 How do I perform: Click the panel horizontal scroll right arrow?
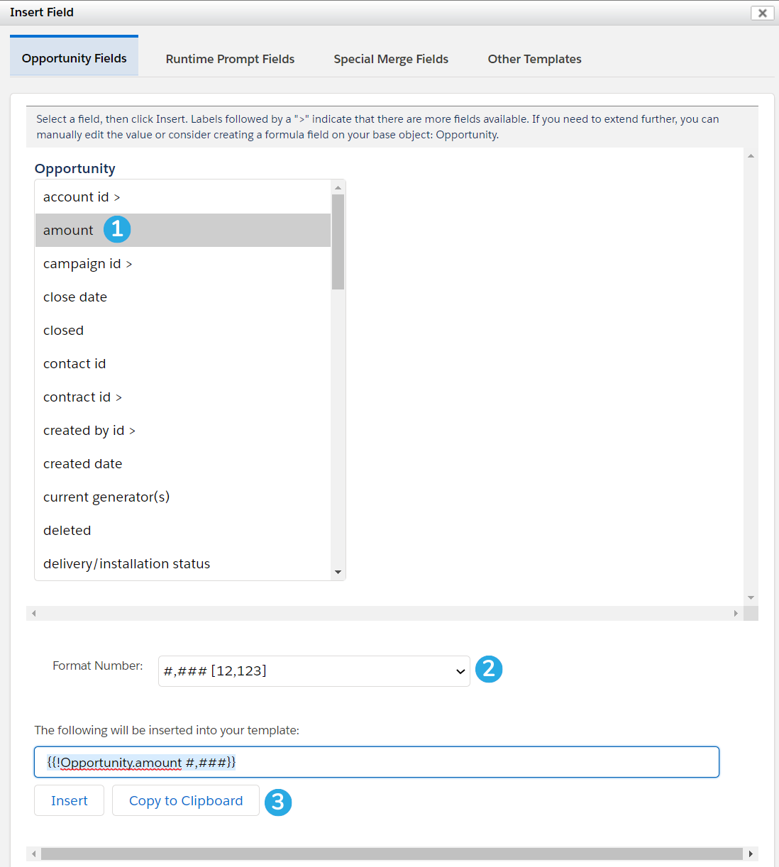[x=736, y=613]
